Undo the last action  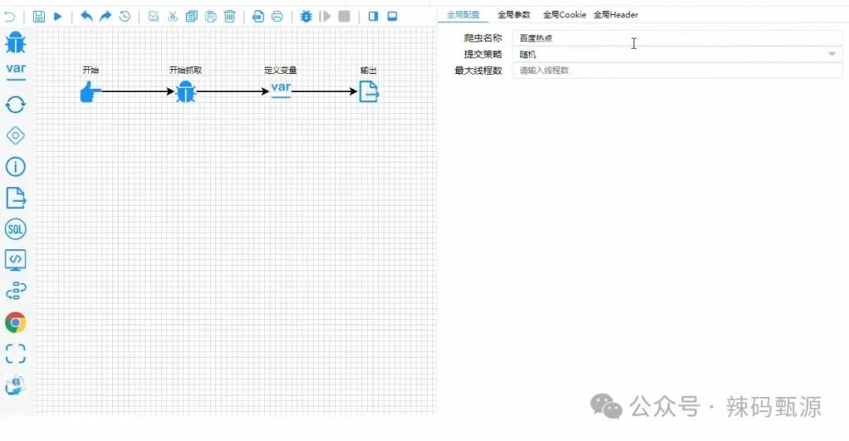tap(86, 17)
